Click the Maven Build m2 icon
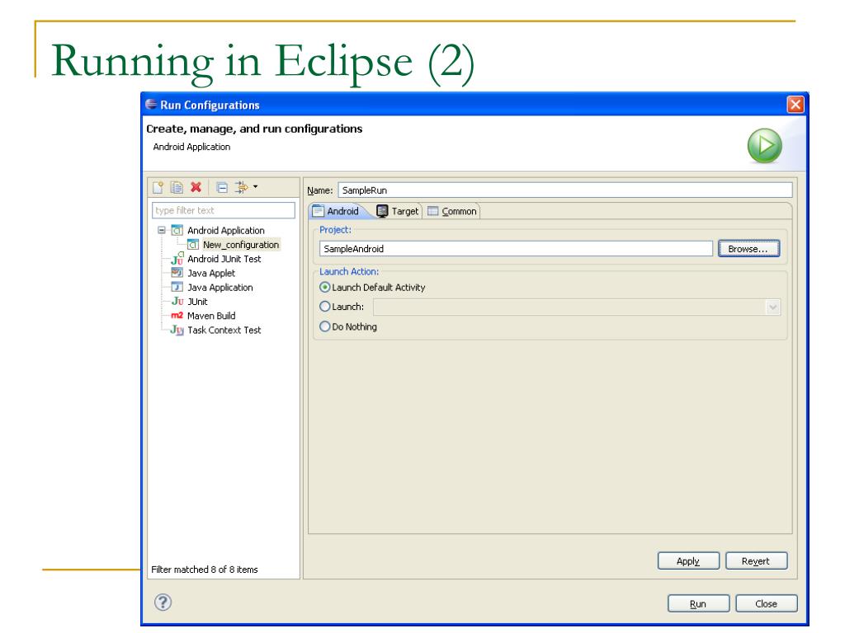The height and width of the screenshot is (633, 845). [x=177, y=316]
